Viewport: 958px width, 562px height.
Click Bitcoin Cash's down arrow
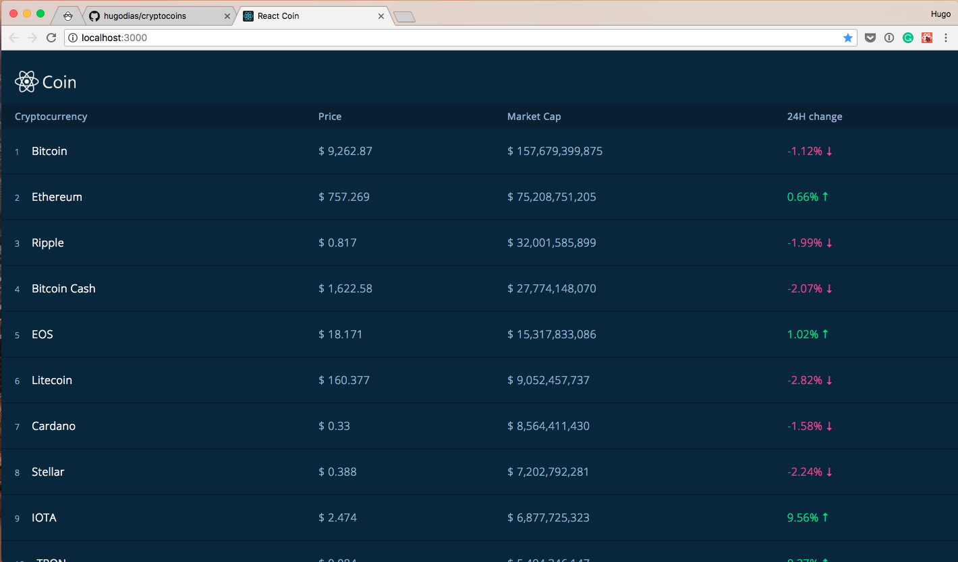(x=829, y=288)
